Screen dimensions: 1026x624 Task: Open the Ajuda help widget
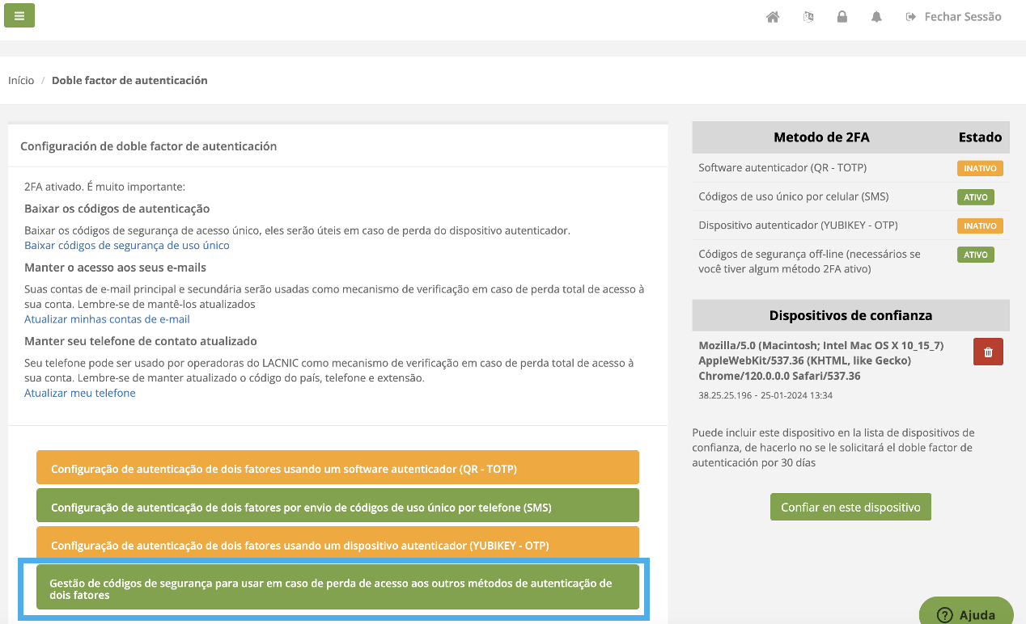[x=966, y=614]
